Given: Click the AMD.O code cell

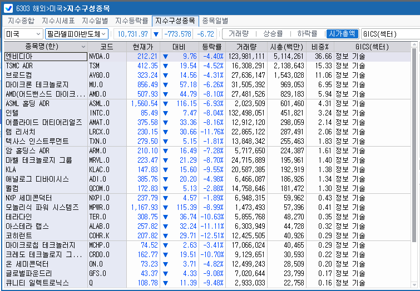Looking at the screenshot, I should click(107, 94).
